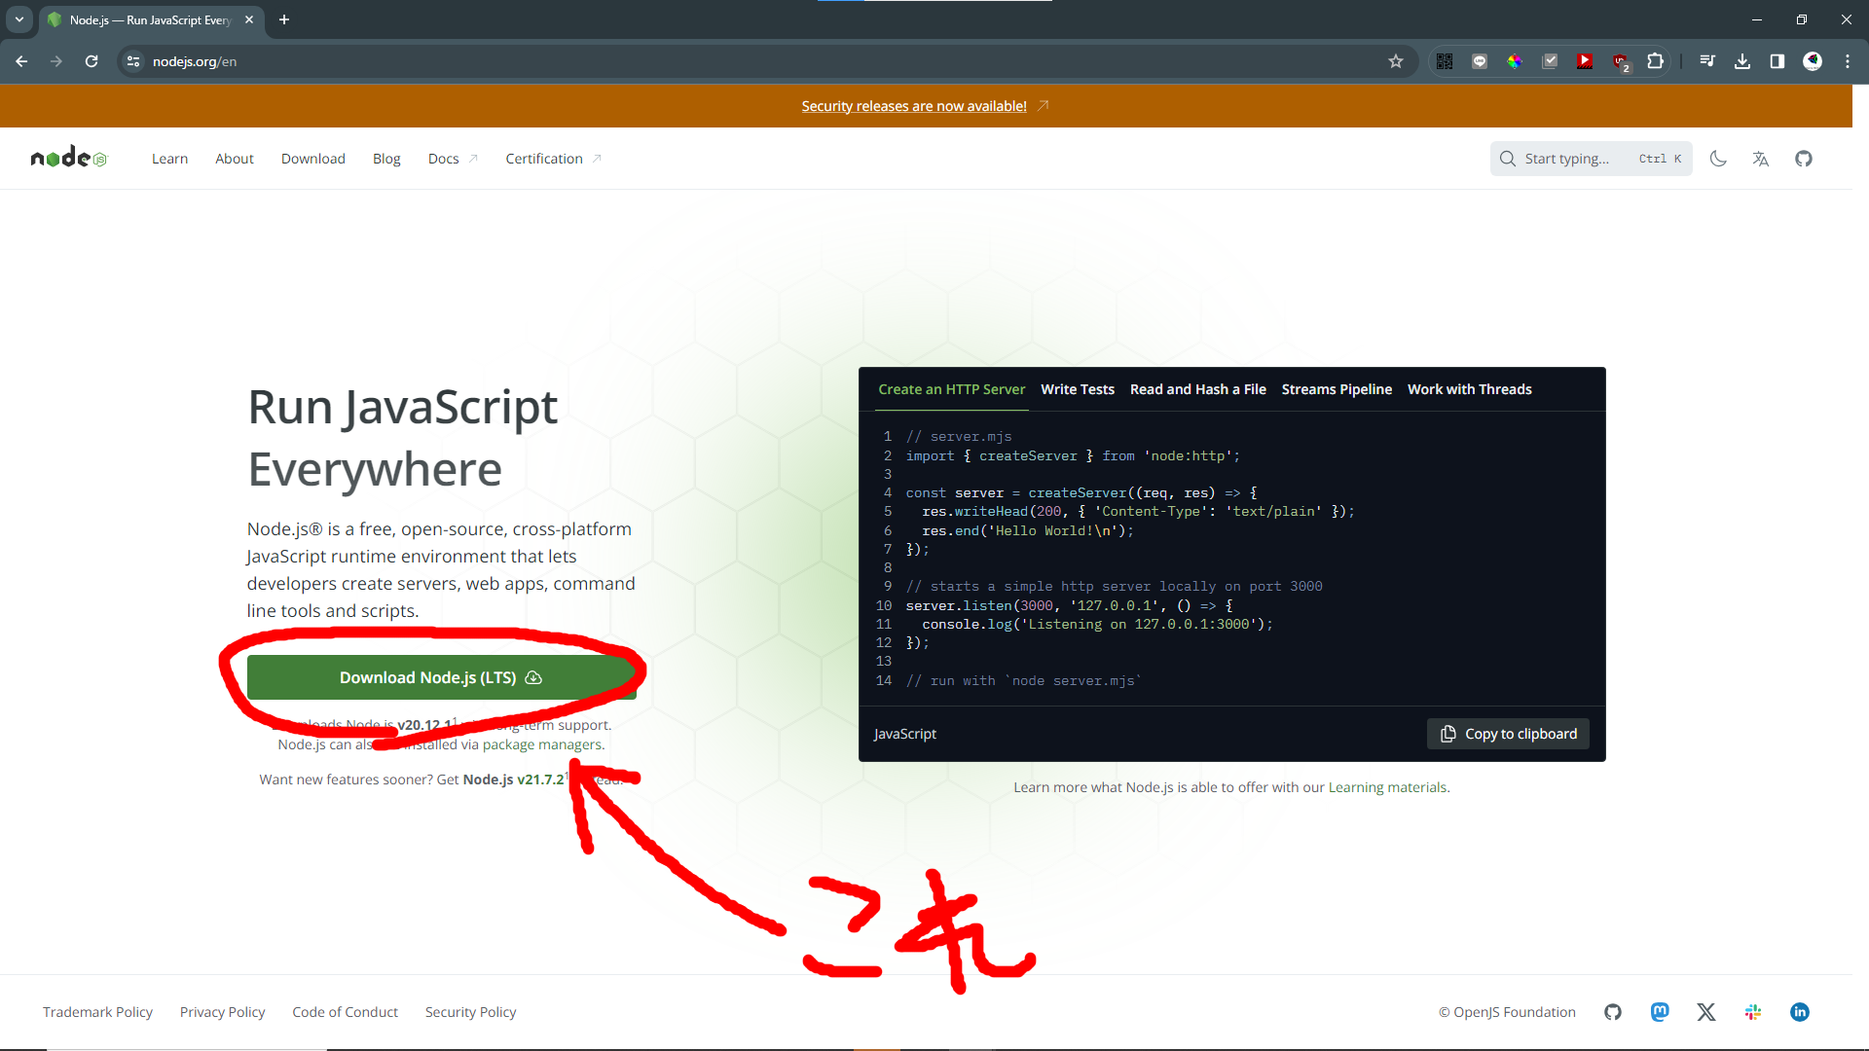Click the Node.js logo

click(68, 158)
